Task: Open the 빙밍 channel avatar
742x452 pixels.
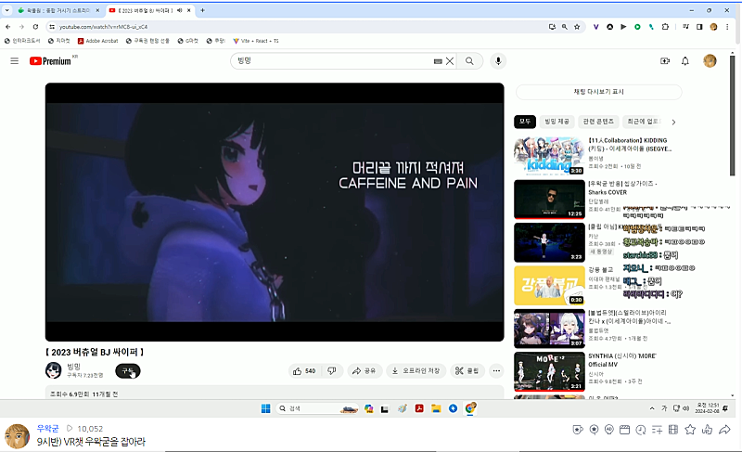Action: point(54,370)
